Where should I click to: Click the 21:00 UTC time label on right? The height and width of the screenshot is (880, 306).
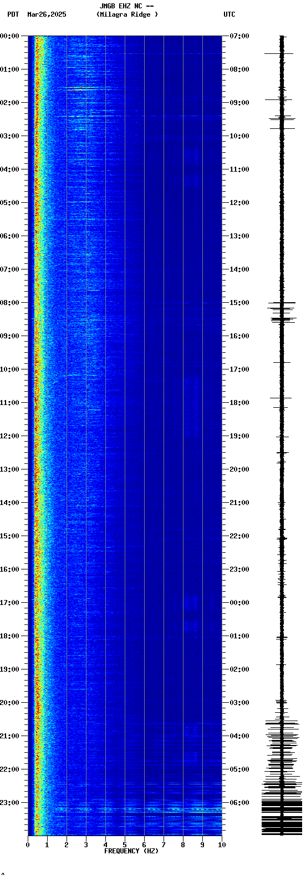239,503
